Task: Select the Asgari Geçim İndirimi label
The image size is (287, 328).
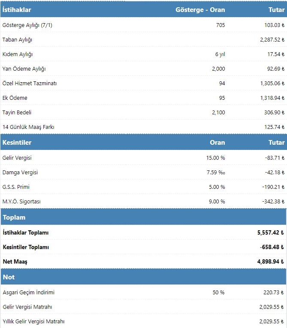Action: pos(28,292)
